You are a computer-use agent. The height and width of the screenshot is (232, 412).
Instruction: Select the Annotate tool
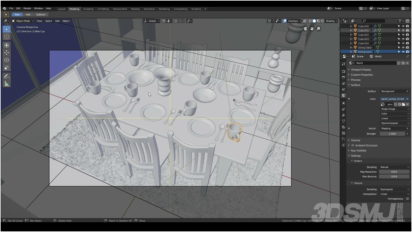7,76
